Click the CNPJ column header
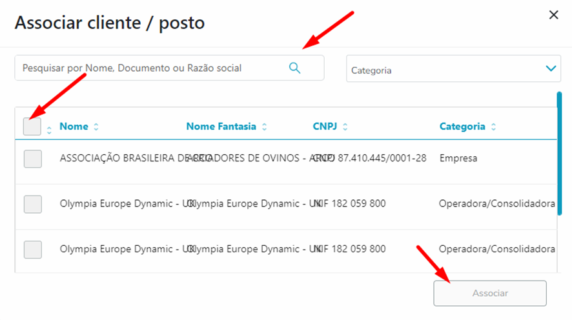572x320 pixels. pos(325,126)
